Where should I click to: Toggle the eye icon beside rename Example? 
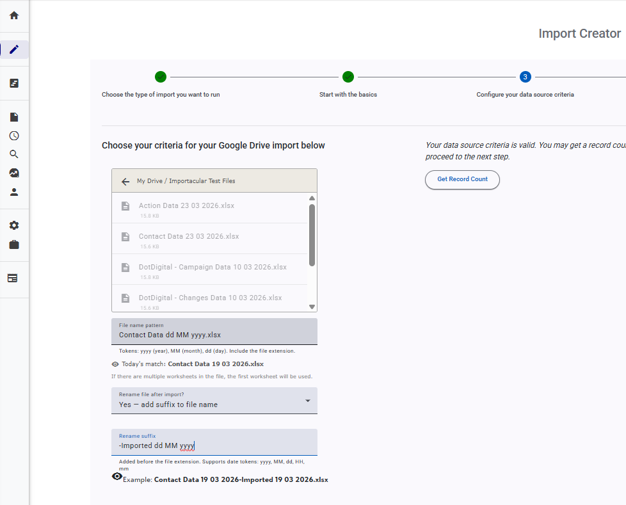[x=117, y=477]
